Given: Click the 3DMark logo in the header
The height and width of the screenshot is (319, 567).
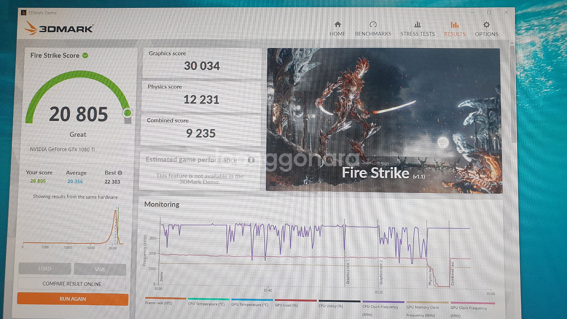Looking at the screenshot, I should pyautogui.click(x=59, y=28).
